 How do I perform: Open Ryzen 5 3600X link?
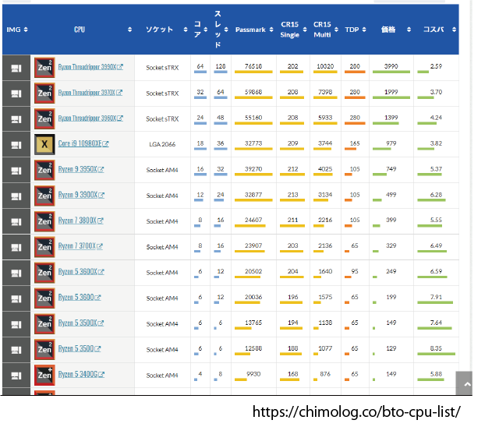pyautogui.click(x=81, y=272)
